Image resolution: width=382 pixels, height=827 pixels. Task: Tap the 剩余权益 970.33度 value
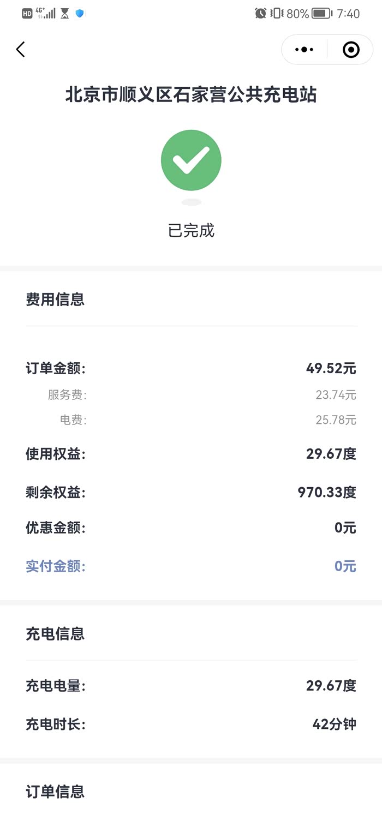326,493
